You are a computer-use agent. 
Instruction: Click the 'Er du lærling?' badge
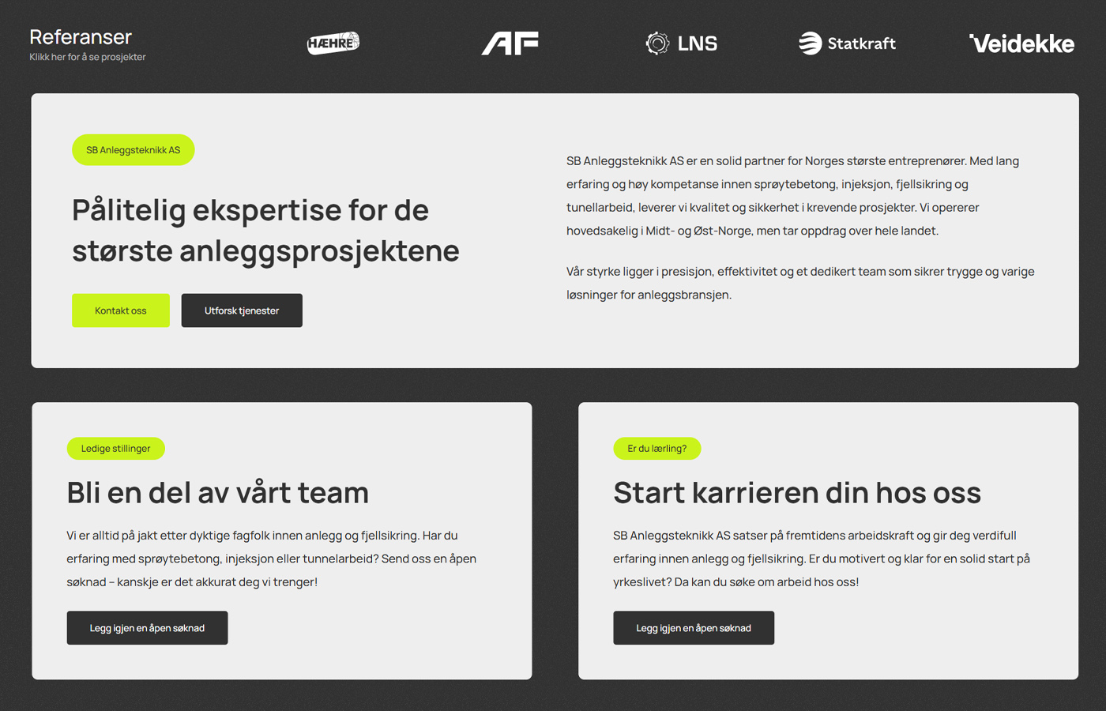click(x=657, y=449)
